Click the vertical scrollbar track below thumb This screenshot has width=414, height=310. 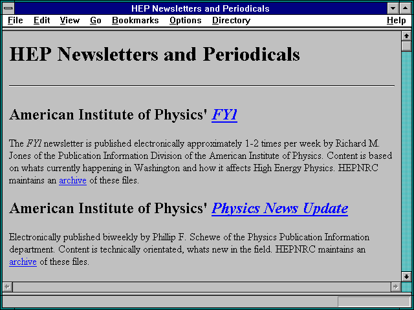click(x=406, y=161)
